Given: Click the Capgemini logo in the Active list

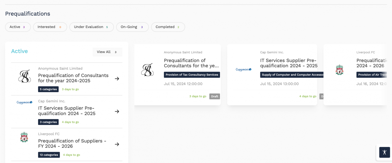Looking at the screenshot, I should click(x=24, y=102).
